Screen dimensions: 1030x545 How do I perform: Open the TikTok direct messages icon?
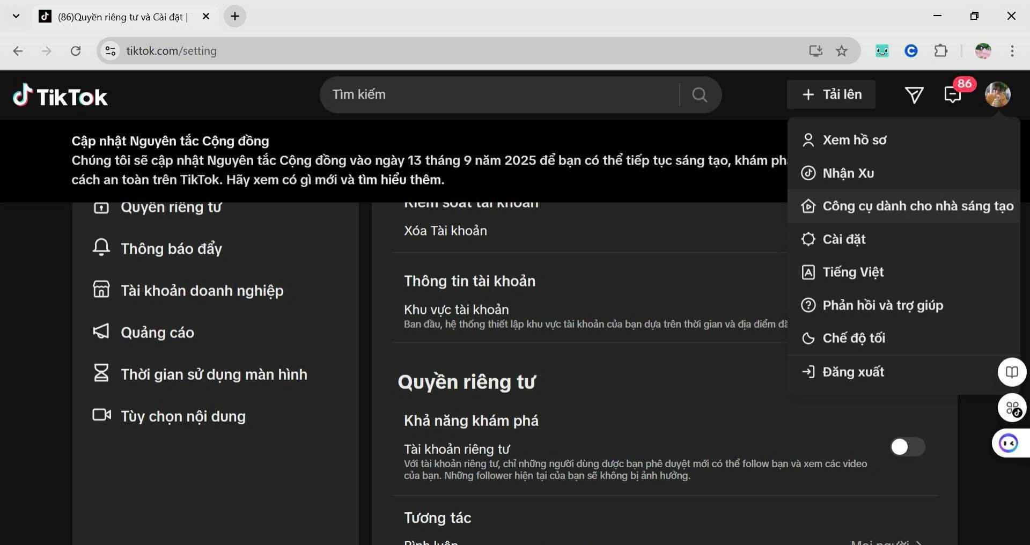[915, 95]
